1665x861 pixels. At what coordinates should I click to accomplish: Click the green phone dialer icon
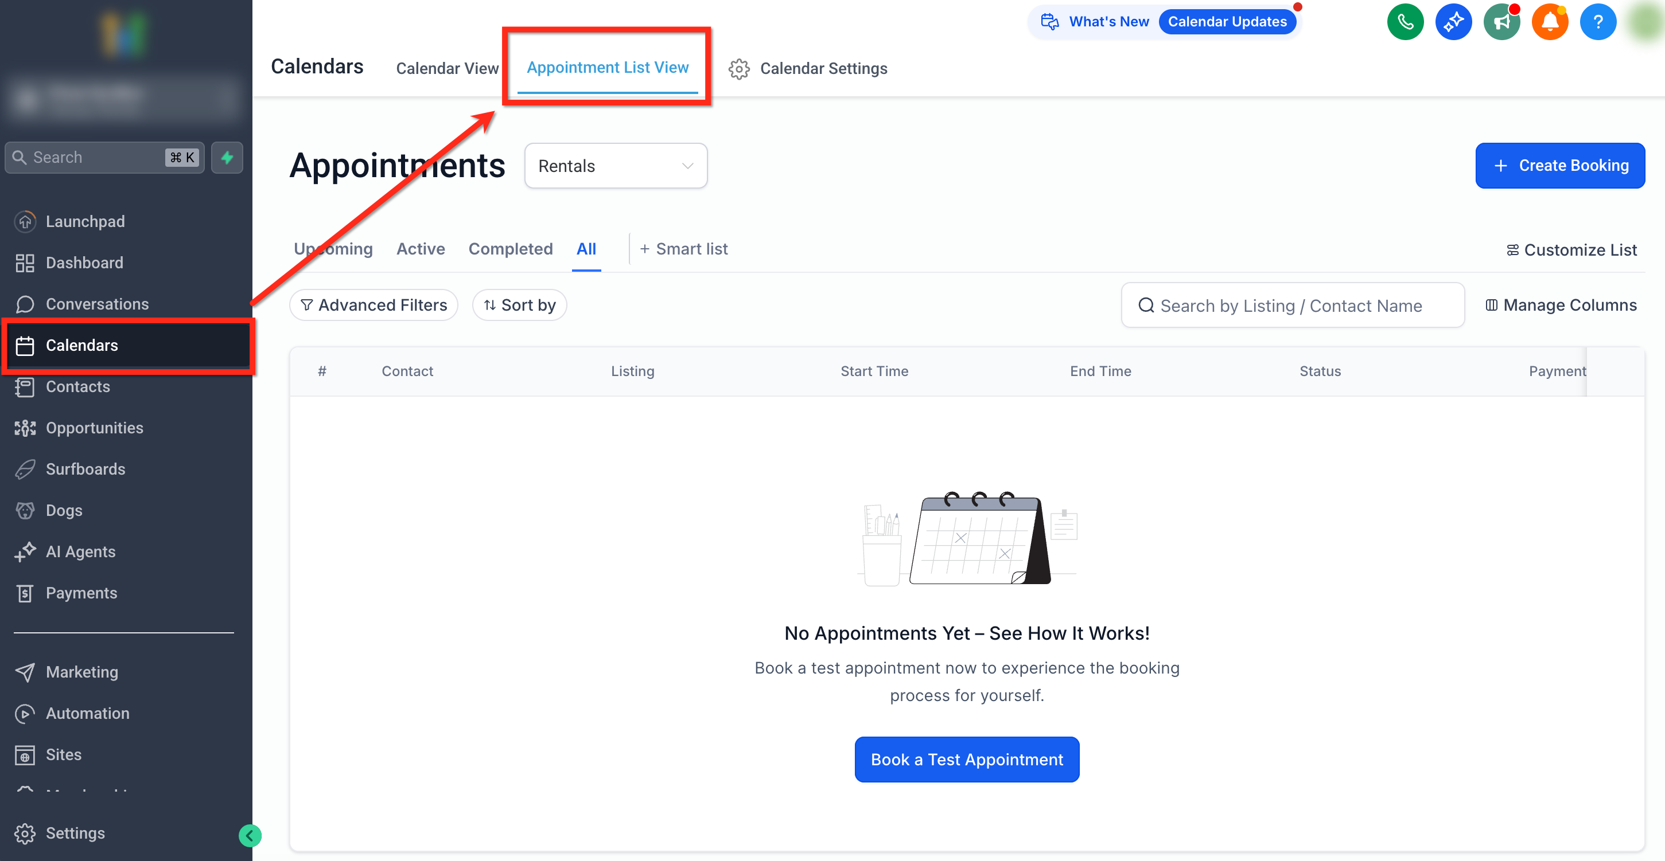[1405, 22]
